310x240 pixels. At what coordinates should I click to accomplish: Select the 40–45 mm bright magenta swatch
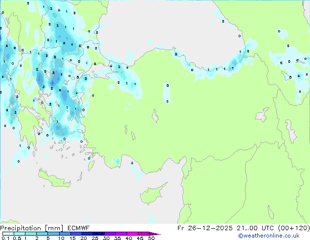click(x=133, y=234)
